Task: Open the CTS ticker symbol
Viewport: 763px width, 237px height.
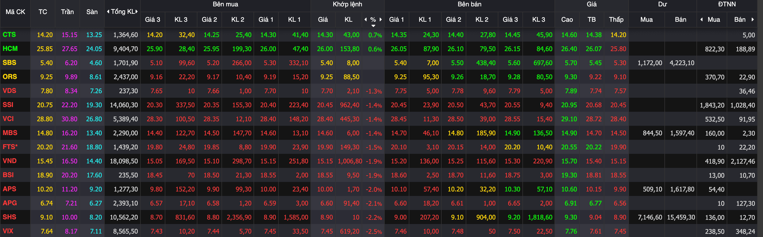Action: 9,35
